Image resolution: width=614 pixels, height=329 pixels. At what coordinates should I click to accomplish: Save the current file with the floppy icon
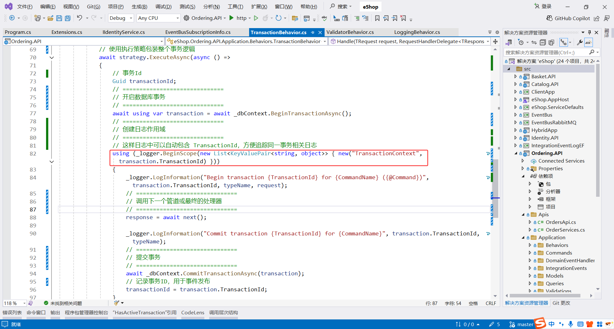click(x=59, y=18)
